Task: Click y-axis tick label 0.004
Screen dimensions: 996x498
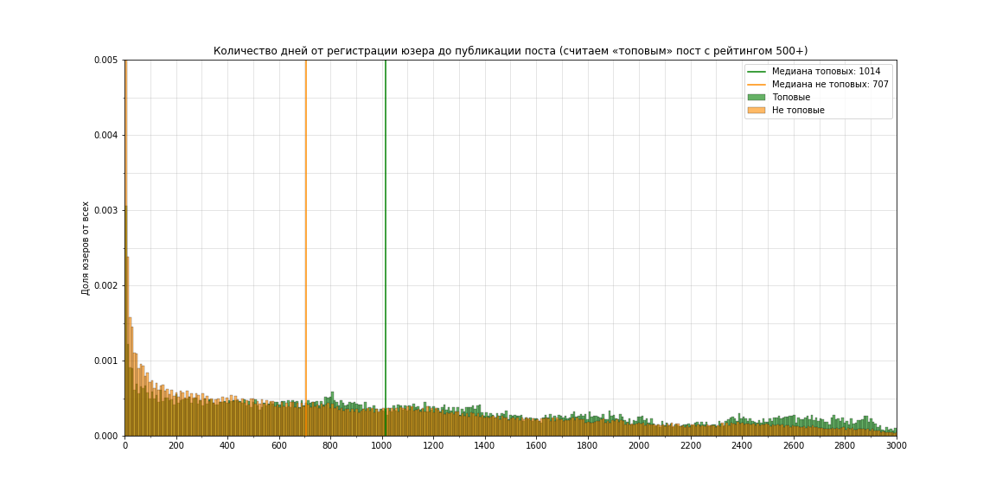Action: tap(106, 135)
